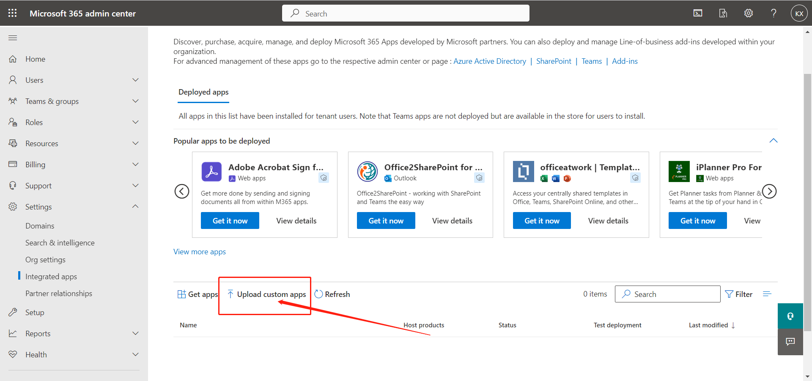
Task: Show previous popular apps with the left arrow
Action: pos(182,191)
